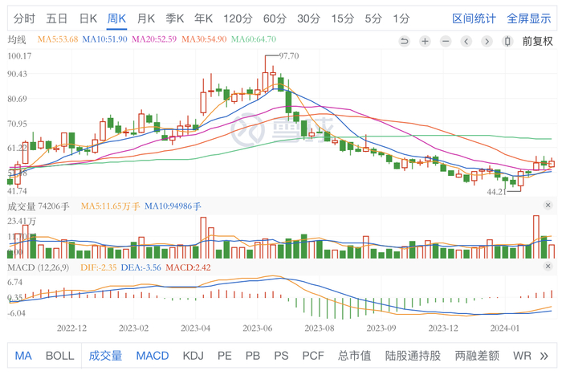Enable the BOLL indicator
This screenshot has width=562, height=375.
click(59, 356)
